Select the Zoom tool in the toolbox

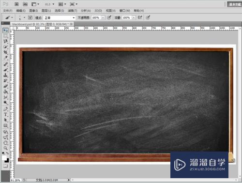coord(5,148)
